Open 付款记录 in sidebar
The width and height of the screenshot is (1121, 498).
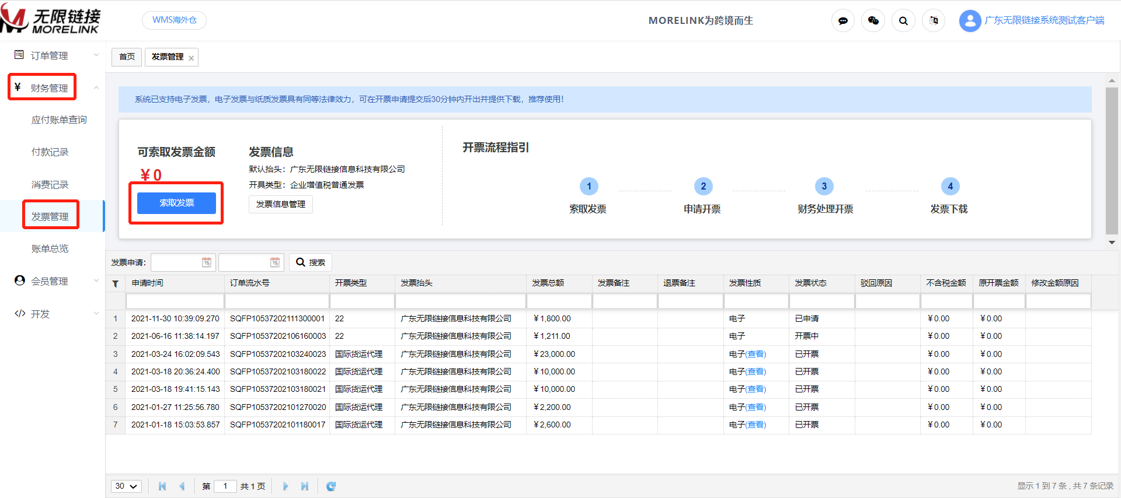tap(50, 152)
